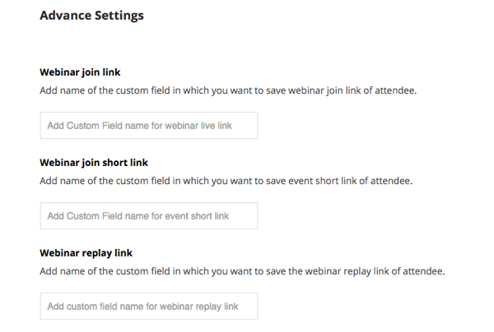Click the "Webinar join link" label
The image size is (494, 332).
click(x=79, y=71)
